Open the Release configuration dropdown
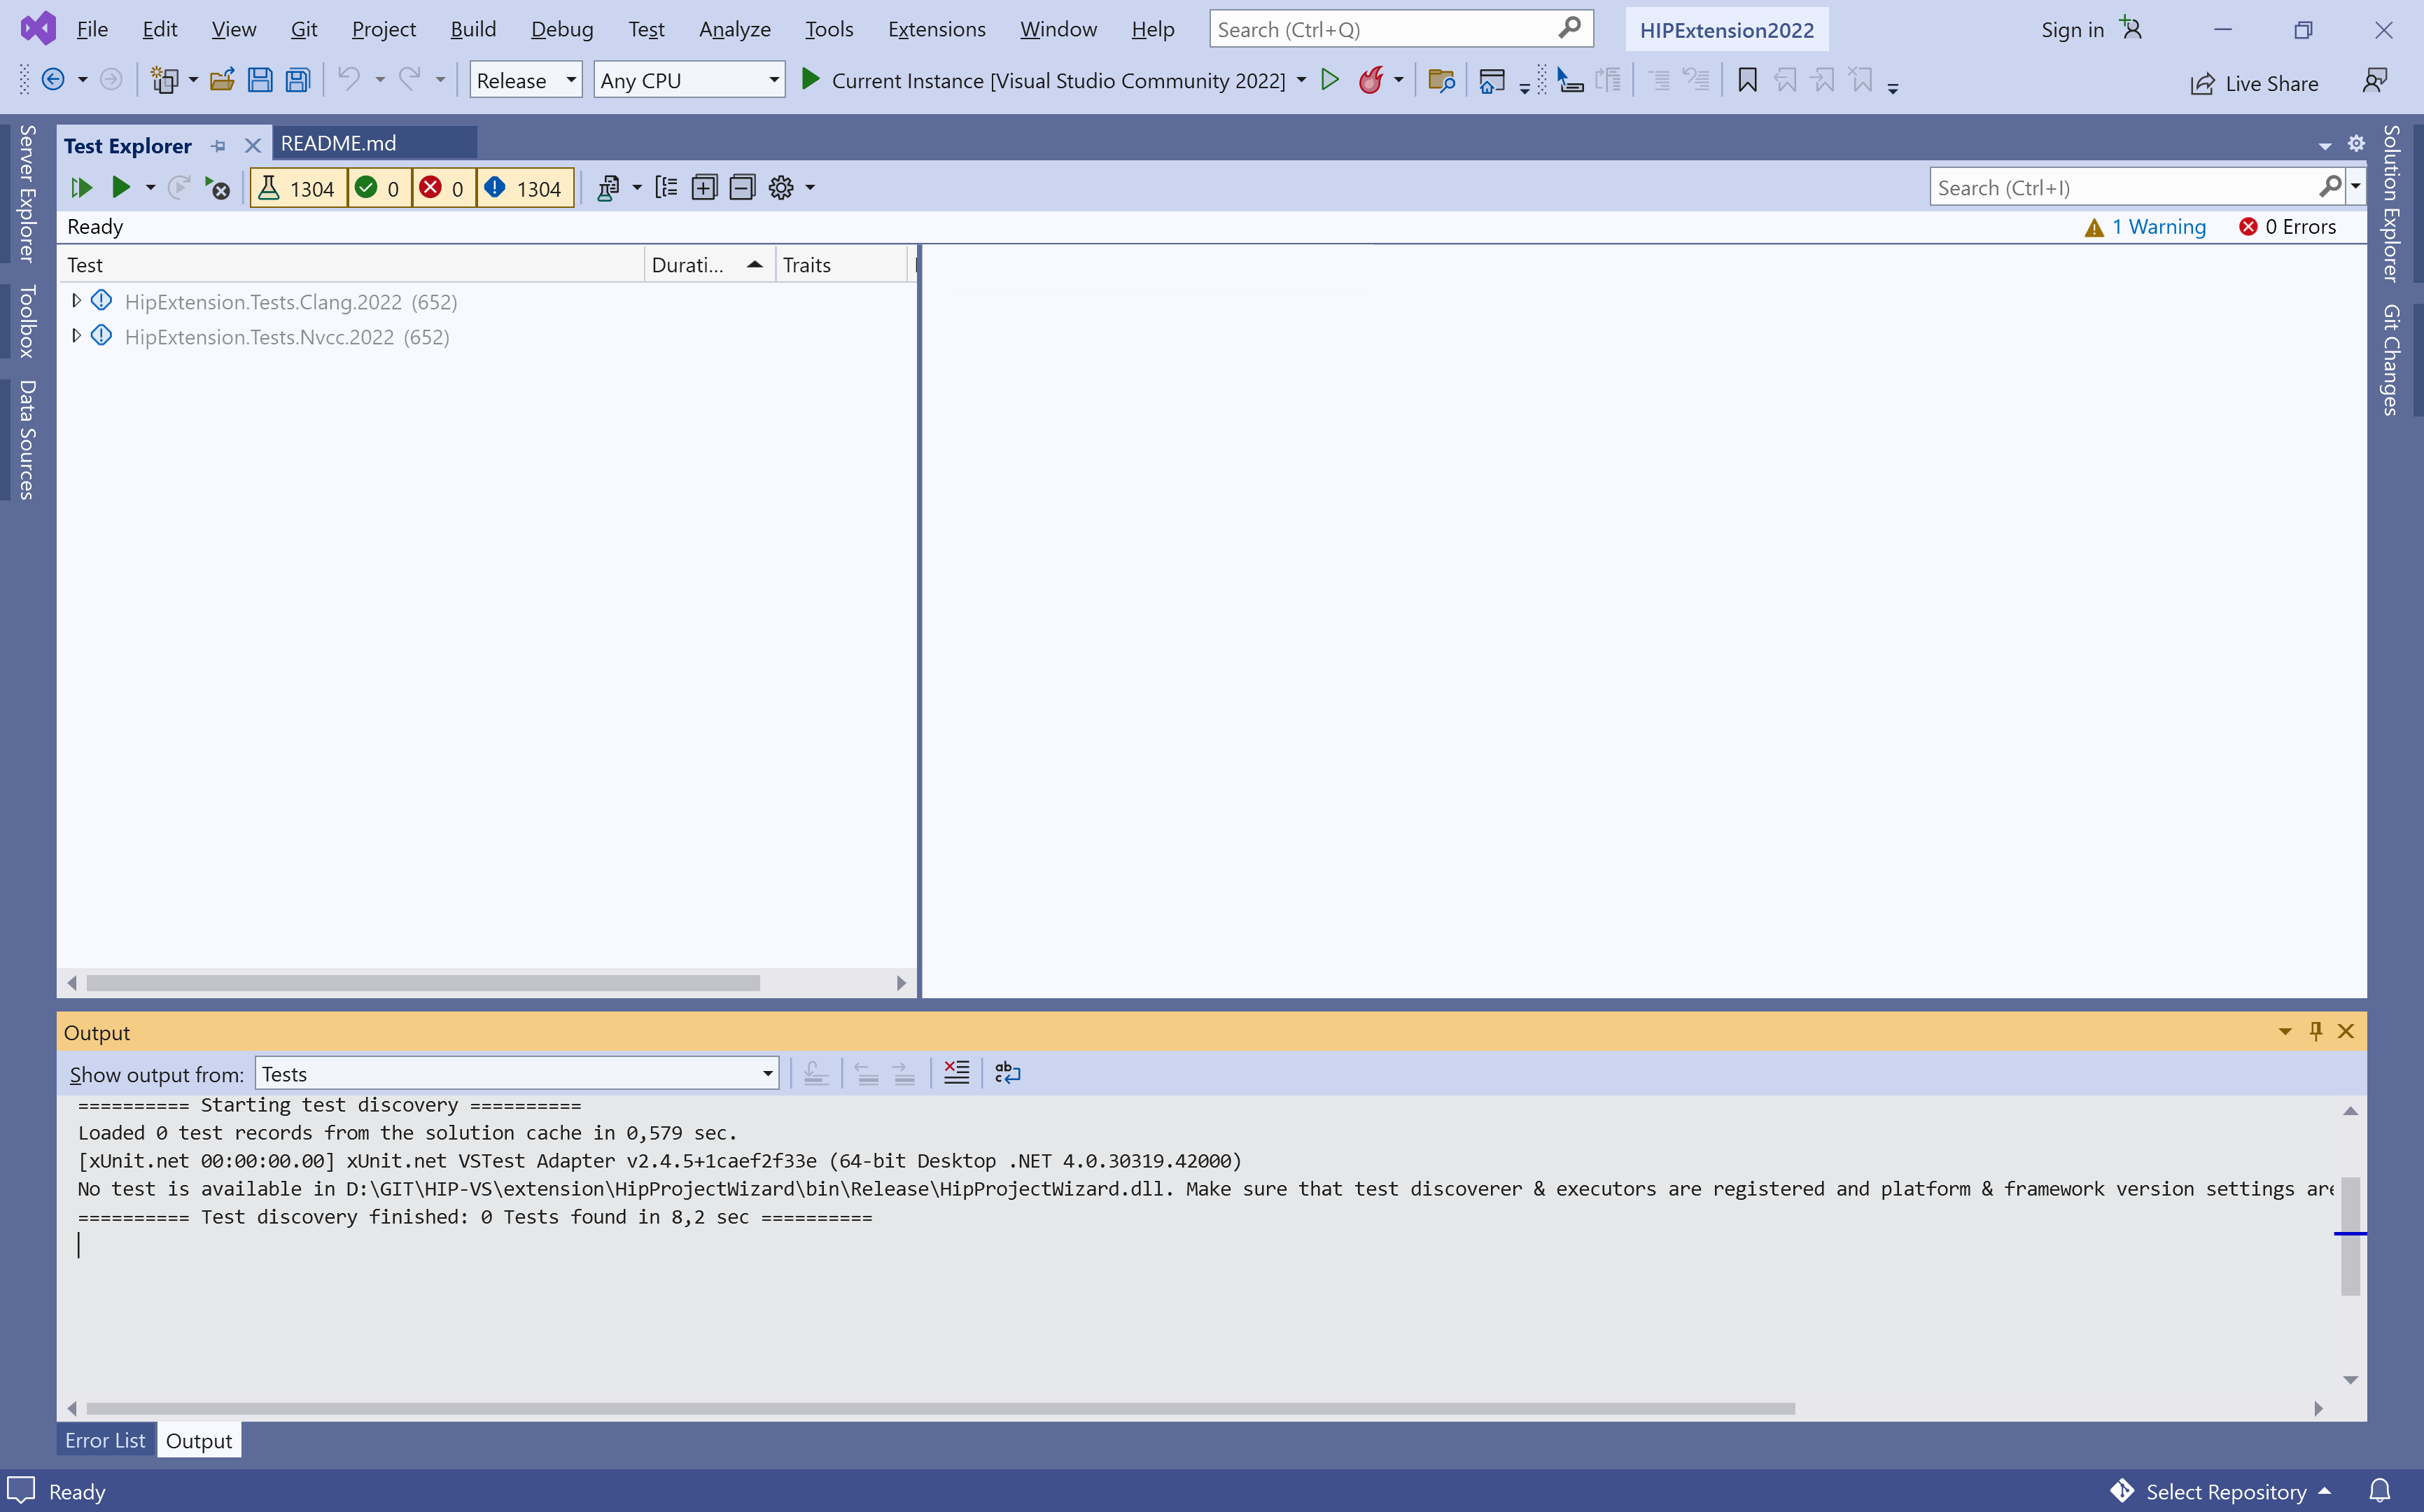 tap(525, 80)
